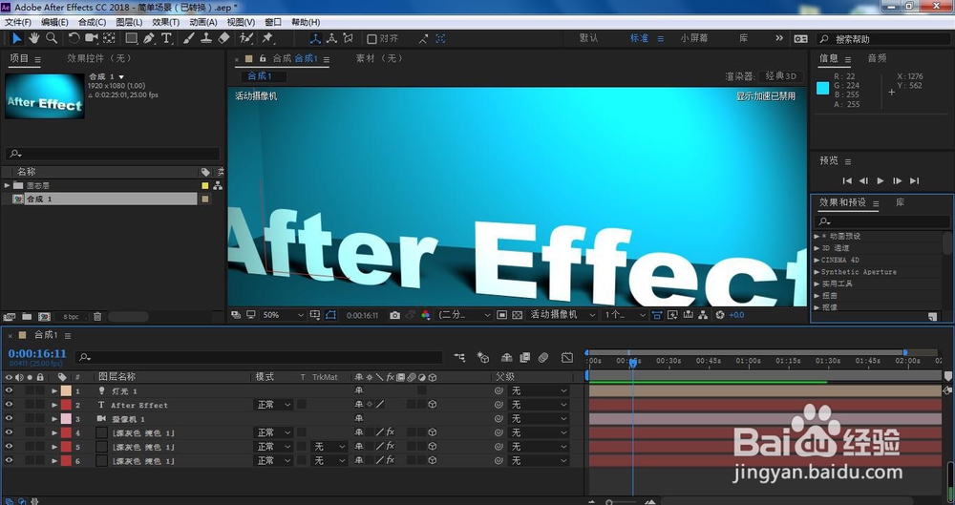Click the project panel search field
This screenshot has height=505, width=955.
point(112,154)
